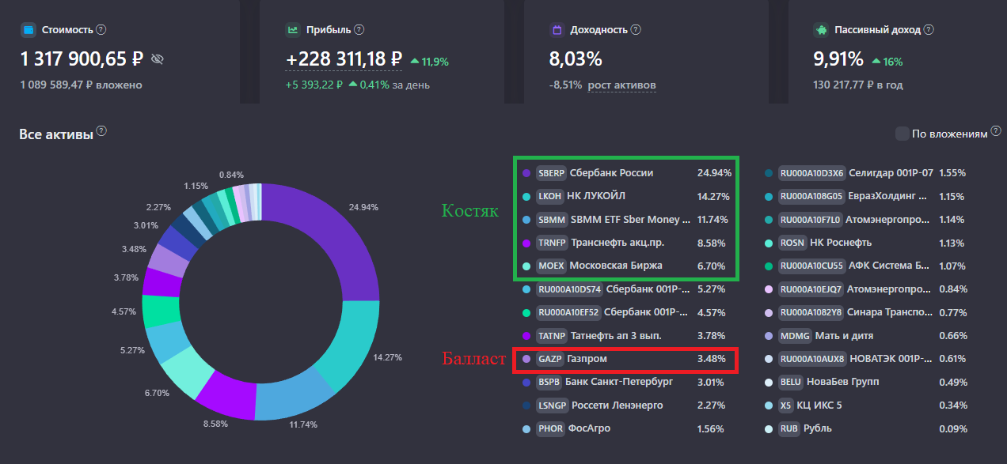Click the RU000A10F7L0 Атомэнергопром ticker

pos(811,220)
